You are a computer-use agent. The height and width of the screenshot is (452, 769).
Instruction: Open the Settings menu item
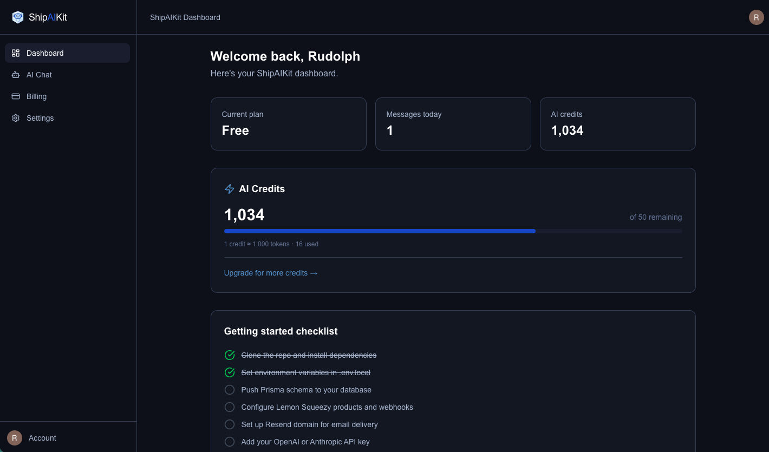(x=67, y=118)
